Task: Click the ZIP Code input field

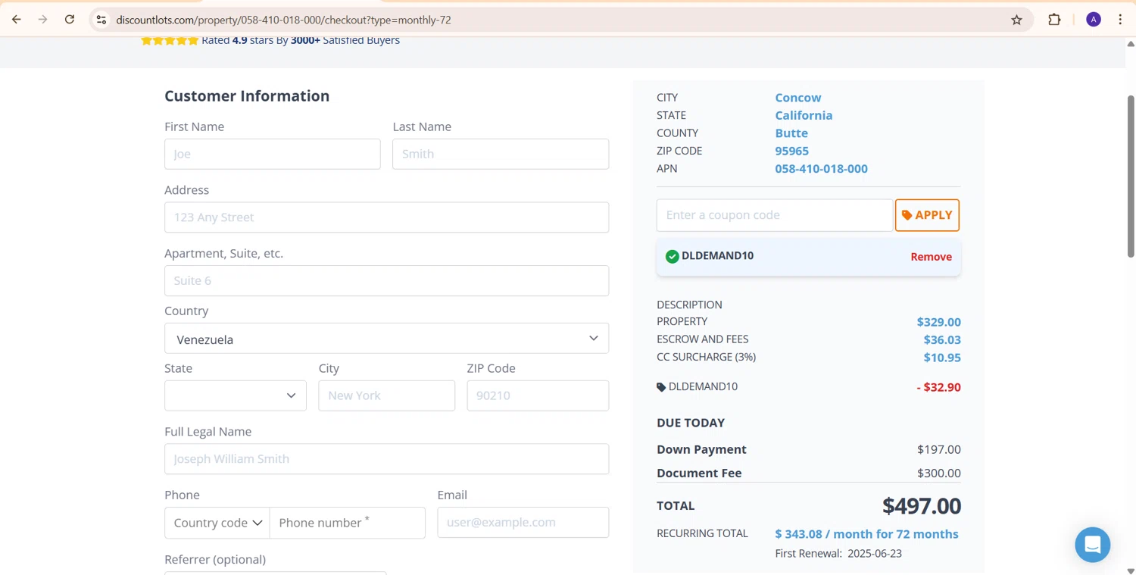Action: 538,395
